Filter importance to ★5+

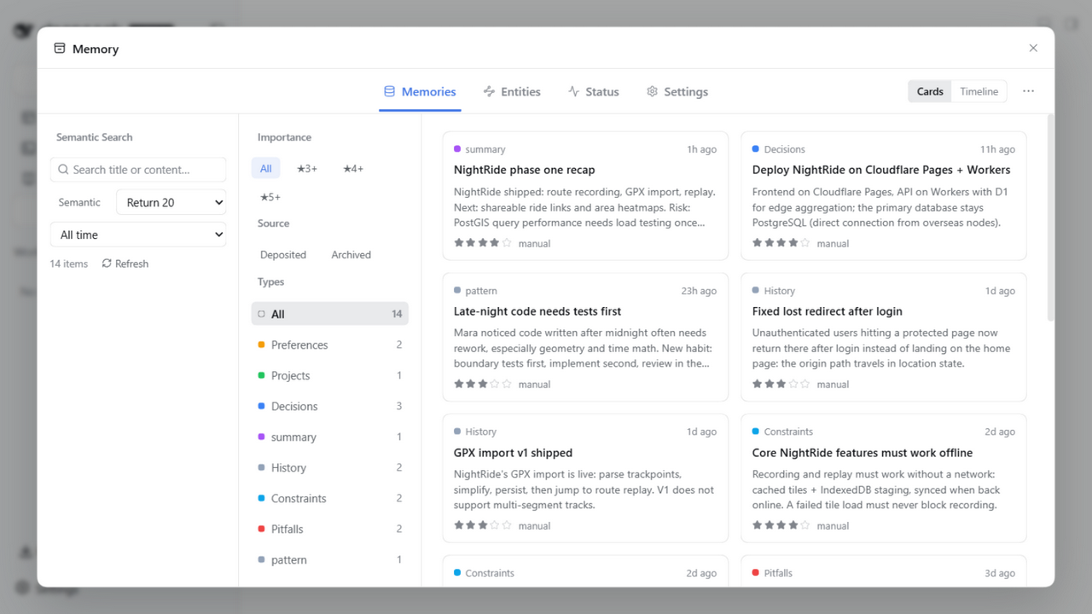(x=270, y=197)
